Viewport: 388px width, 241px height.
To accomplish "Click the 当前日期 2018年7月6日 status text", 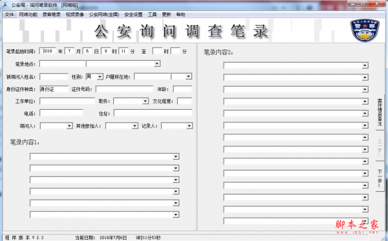I will point(101,238).
